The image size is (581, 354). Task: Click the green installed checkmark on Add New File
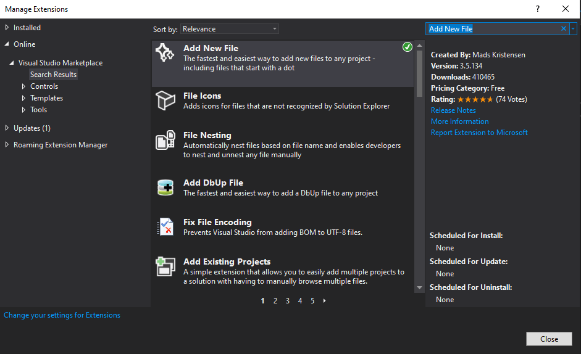click(x=407, y=47)
